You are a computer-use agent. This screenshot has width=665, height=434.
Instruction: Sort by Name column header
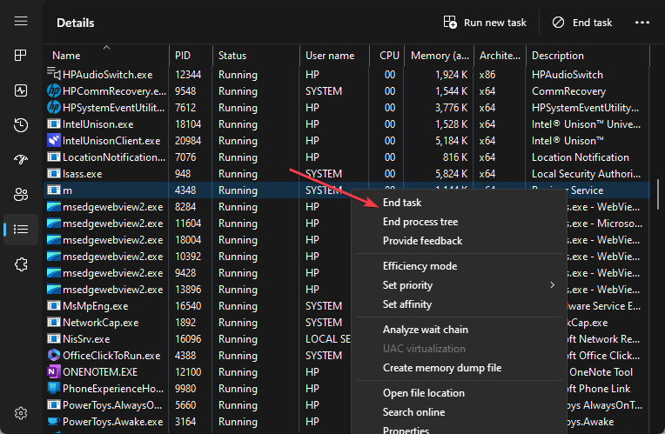[107, 56]
